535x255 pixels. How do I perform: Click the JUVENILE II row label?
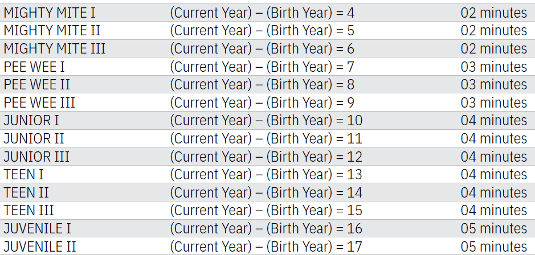click(40, 246)
